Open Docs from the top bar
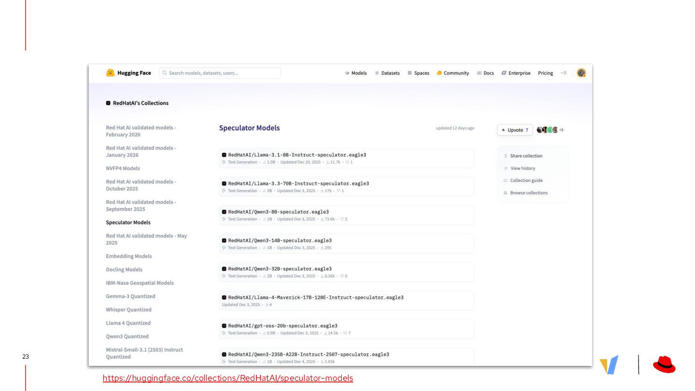 (x=485, y=73)
